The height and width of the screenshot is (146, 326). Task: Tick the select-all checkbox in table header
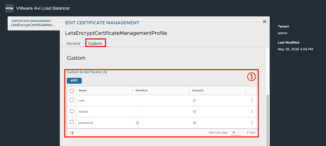point(72,91)
